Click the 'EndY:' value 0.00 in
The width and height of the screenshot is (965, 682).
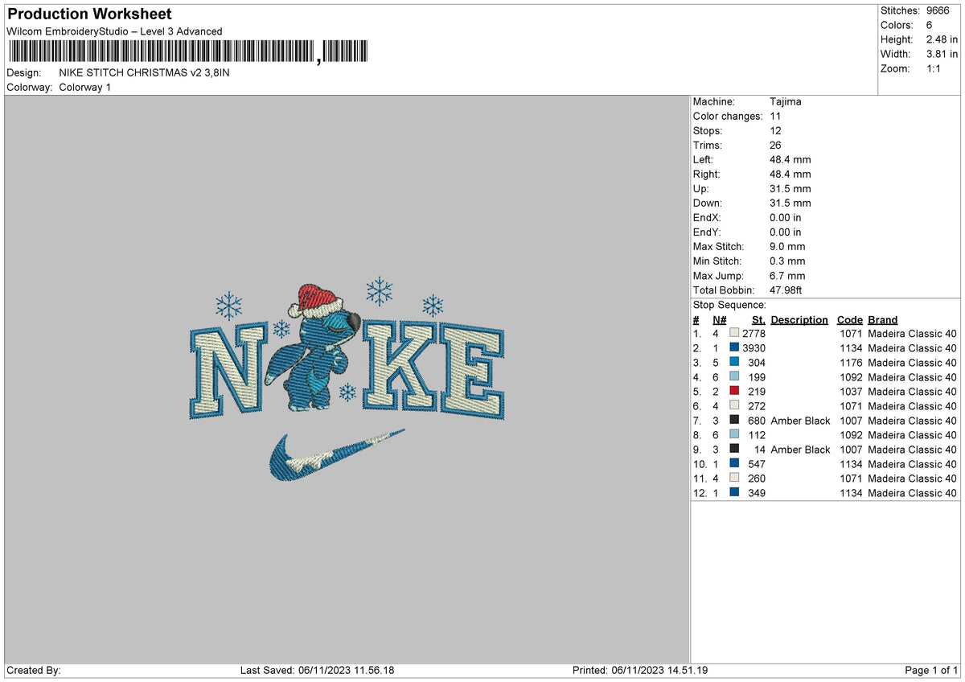click(786, 232)
